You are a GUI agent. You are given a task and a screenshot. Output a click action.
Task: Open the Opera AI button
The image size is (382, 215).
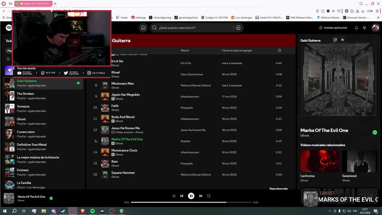(370, 11)
